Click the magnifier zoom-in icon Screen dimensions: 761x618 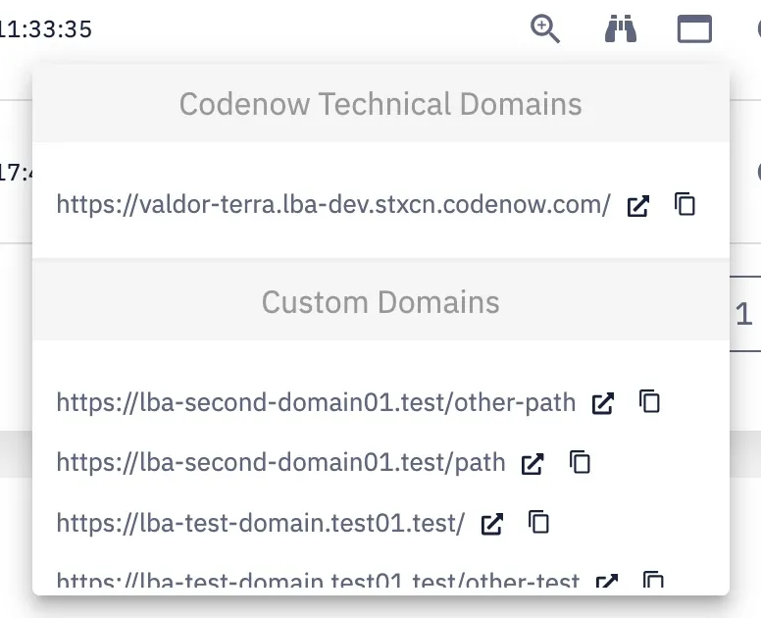tap(545, 29)
